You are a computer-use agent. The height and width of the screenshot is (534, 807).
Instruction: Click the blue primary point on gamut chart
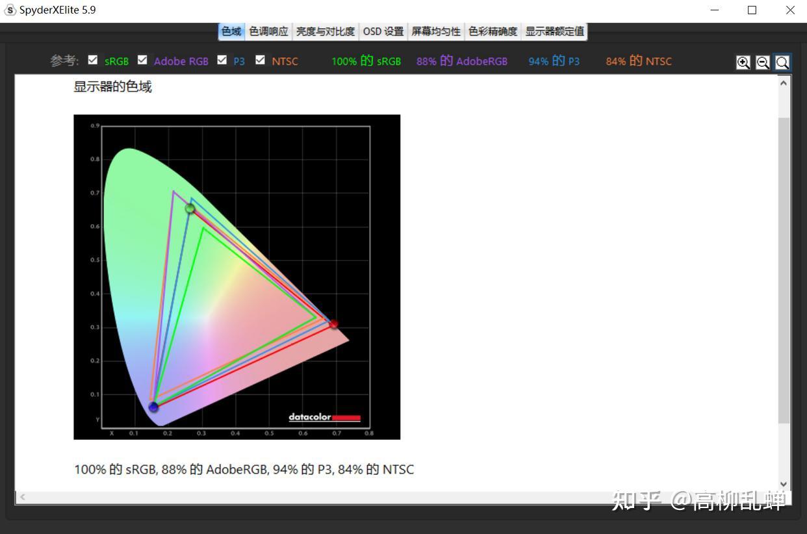pos(153,407)
